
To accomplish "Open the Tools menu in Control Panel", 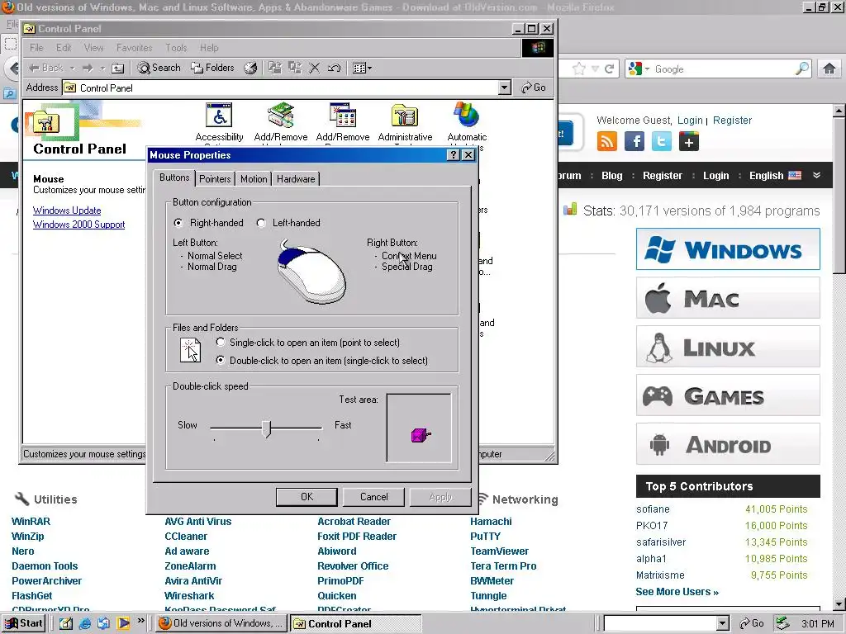I will [x=176, y=47].
